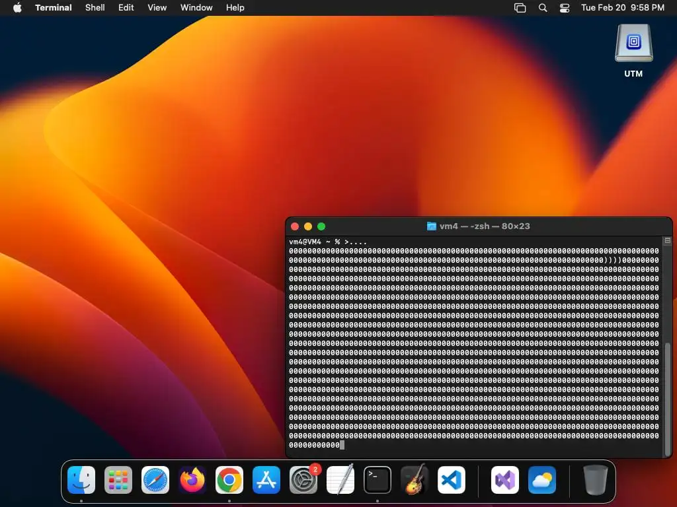This screenshot has width=677, height=507.
Task: Open the Window menu
Action: 196,8
